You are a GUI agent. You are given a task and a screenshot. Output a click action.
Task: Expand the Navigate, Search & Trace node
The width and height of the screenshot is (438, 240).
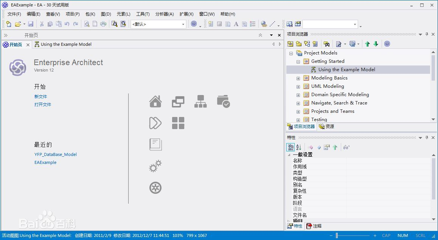click(x=298, y=103)
